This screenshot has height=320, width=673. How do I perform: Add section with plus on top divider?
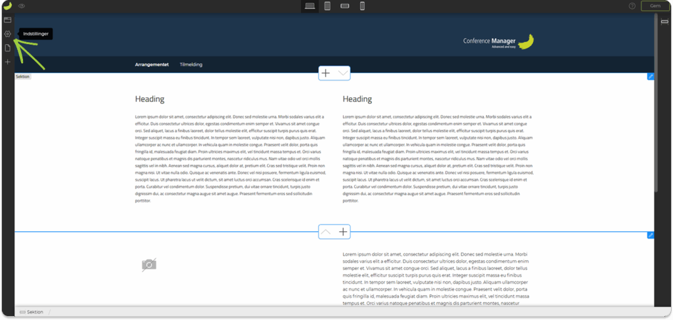pos(326,73)
